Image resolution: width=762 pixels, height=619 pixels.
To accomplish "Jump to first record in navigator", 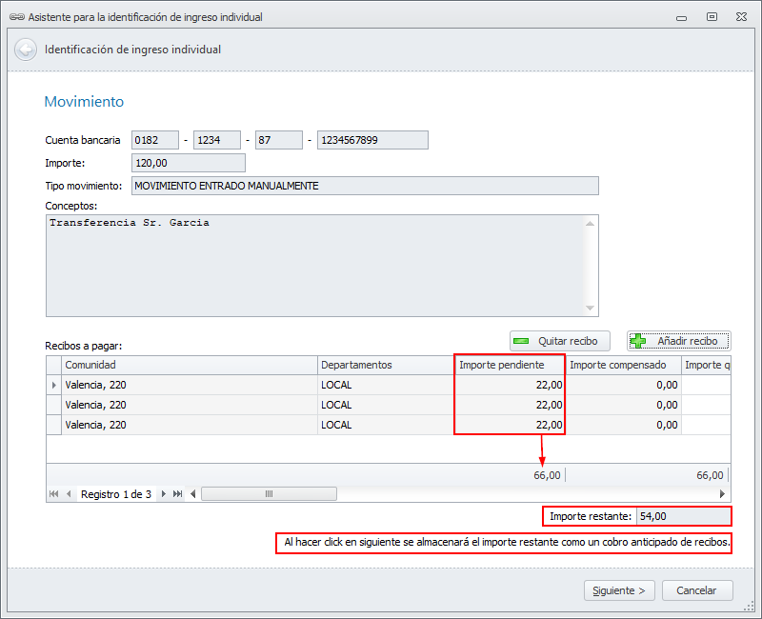I will pos(54,494).
